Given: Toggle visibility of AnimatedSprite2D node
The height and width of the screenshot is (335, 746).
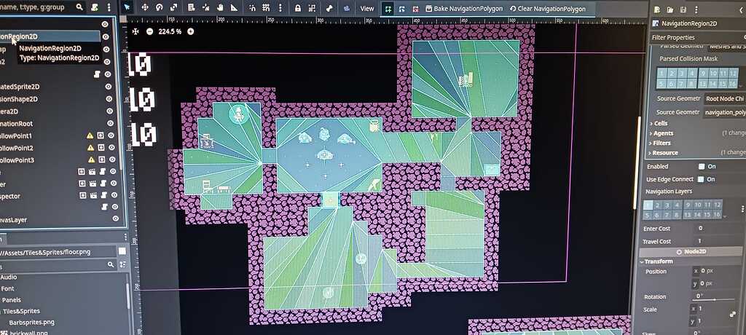Looking at the screenshot, I should [108, 87].
